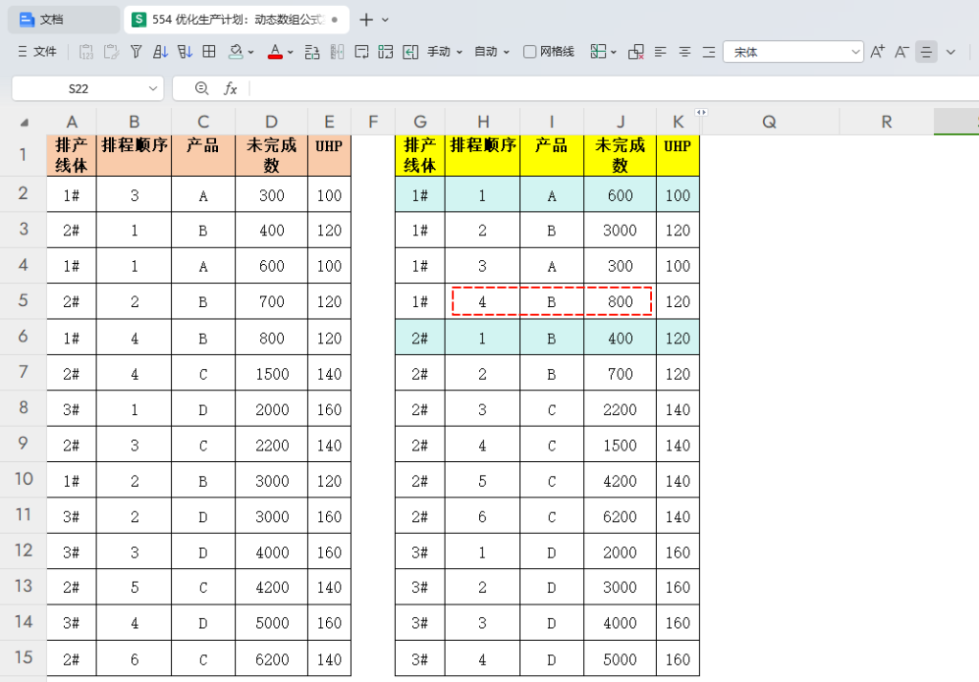Click cell J8 with value 2200

click(620, 409)
